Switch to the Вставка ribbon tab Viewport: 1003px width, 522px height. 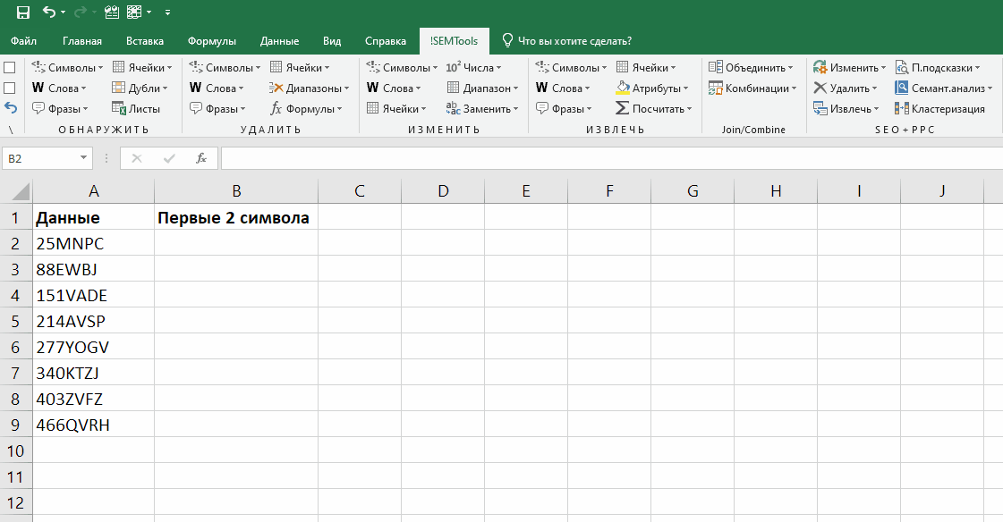(x=145, y=41)
